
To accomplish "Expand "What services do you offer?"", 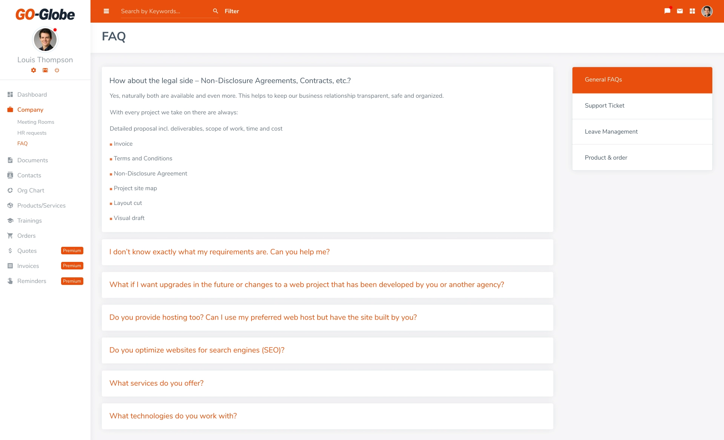I will [x=156, y=383].
